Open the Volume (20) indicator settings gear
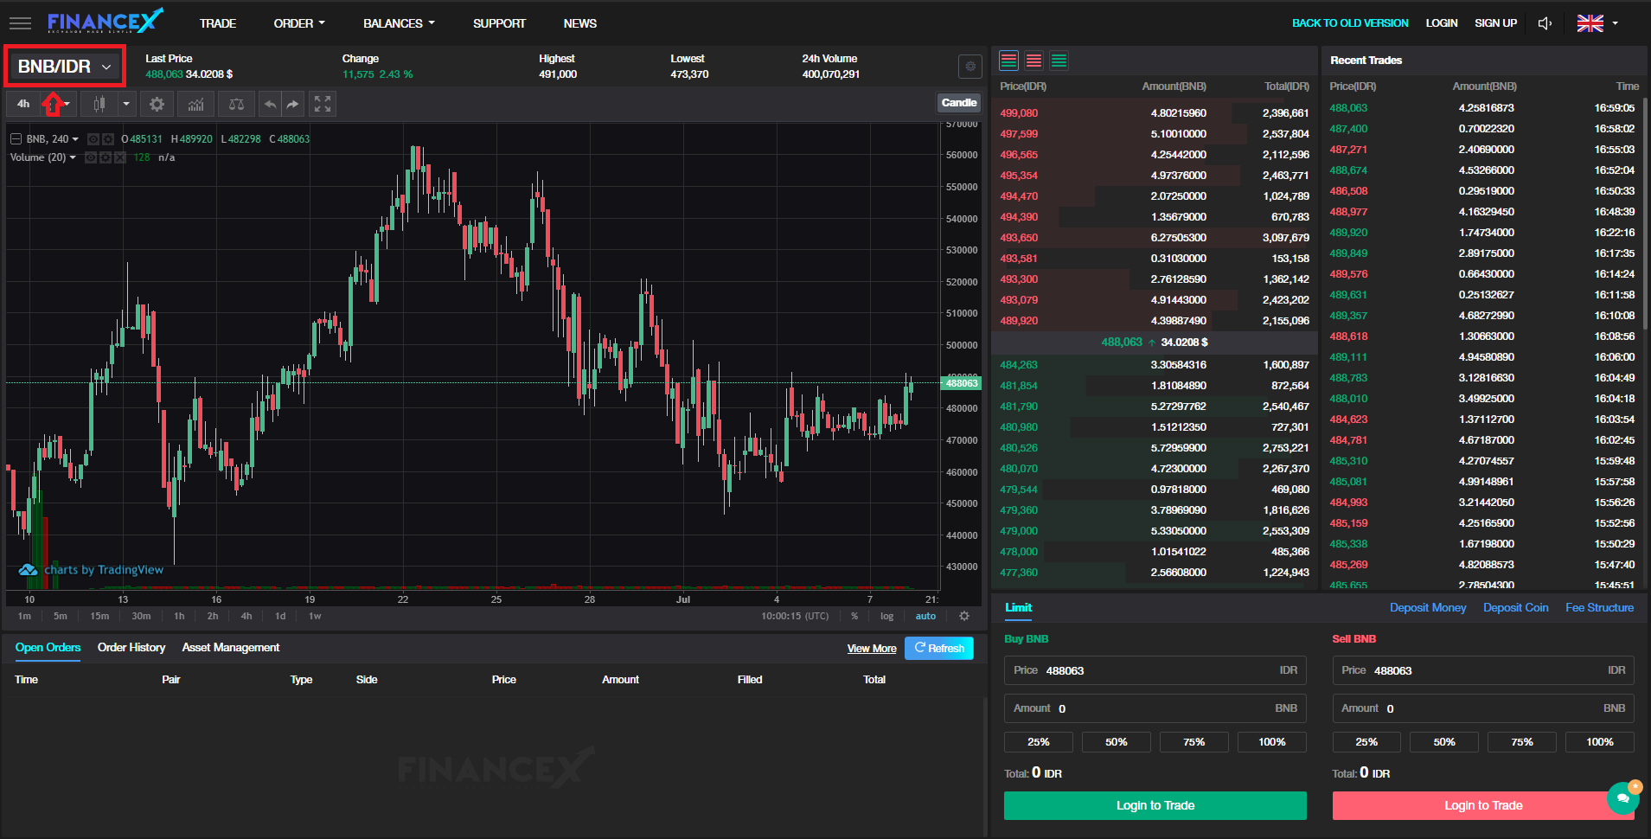 [105, 157]
